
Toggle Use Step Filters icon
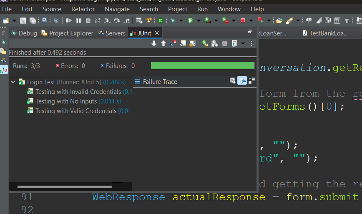pos(148,20)
